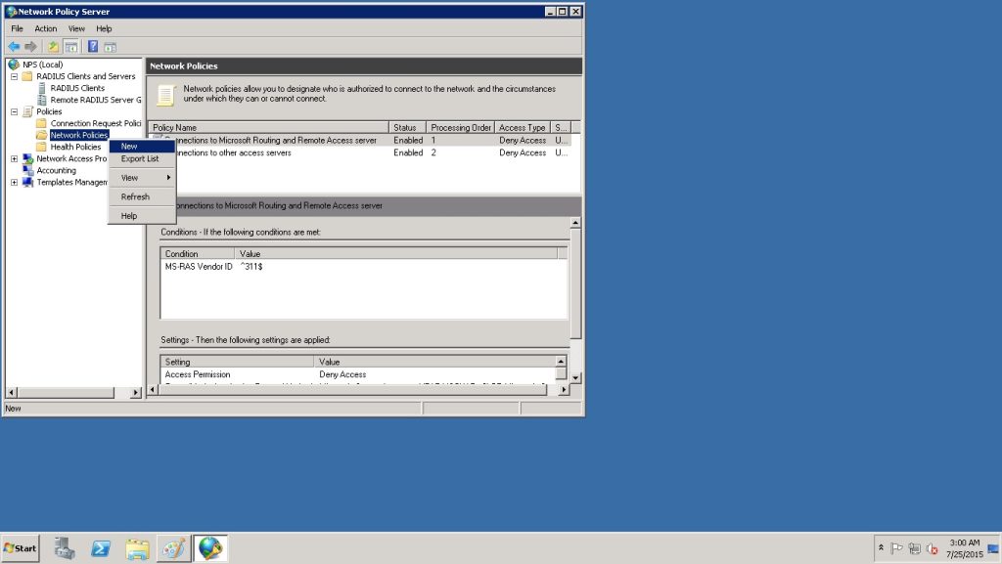Screen dimensions: 1002x564
Task: Choose New from the context menu
Action: coord(129,147)
